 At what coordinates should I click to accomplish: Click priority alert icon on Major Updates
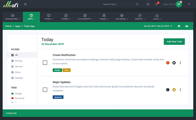[168, 90]
